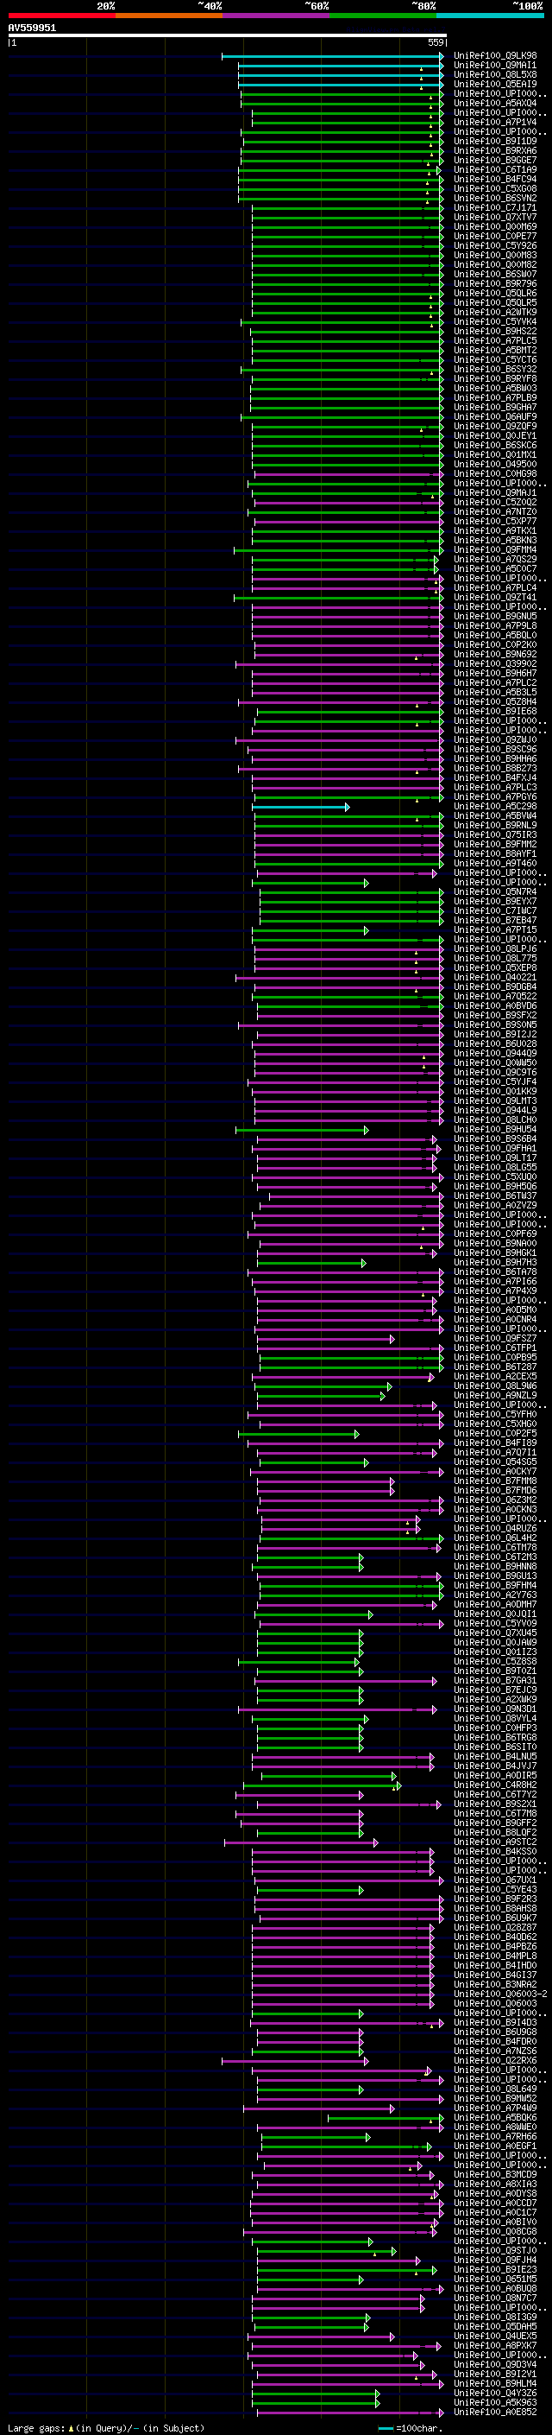Select label UniRef100_A0EGF1
The height and width of the screenshot is (2435, 552).
click(x=494, y=2146)
